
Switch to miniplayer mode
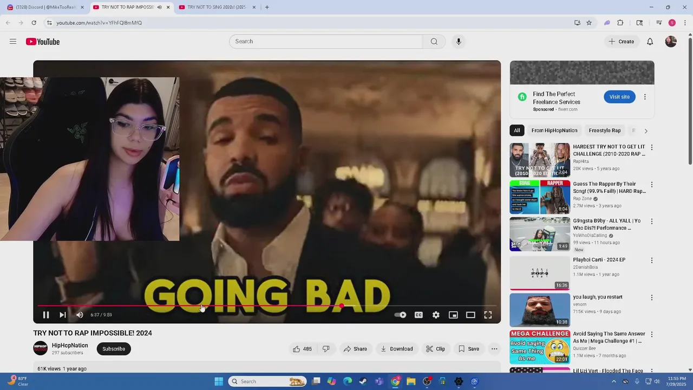tap(453, 315)
